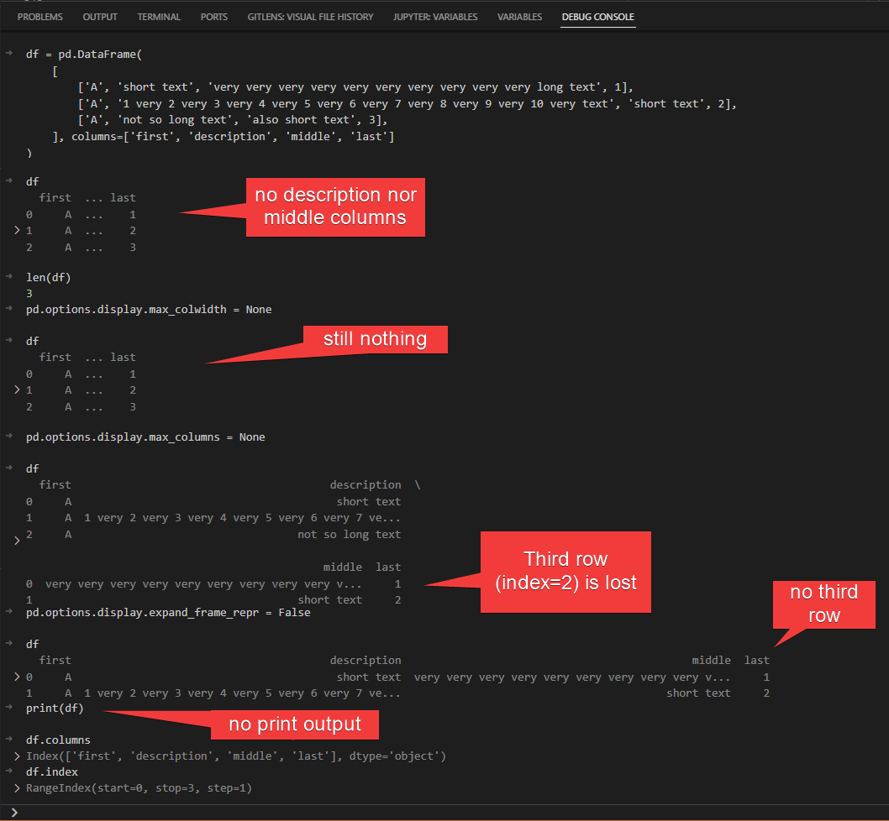Expand row 0 in the last df output

(17, 677)
